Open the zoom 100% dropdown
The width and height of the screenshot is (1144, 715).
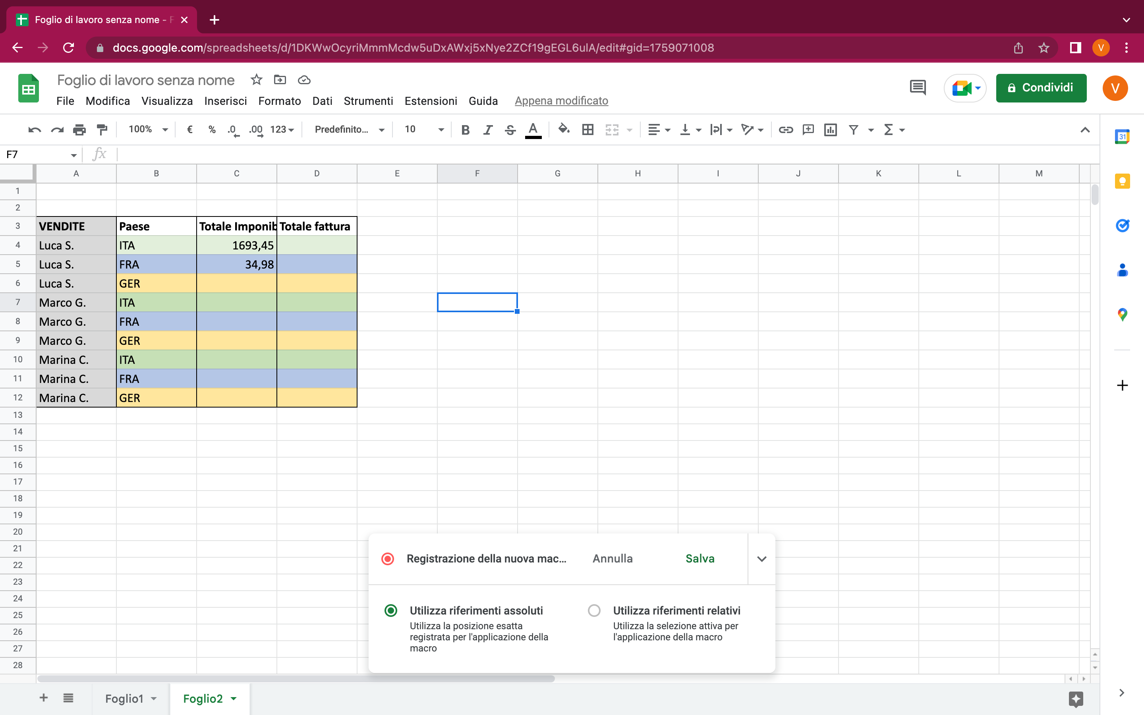tap(148, 129)
